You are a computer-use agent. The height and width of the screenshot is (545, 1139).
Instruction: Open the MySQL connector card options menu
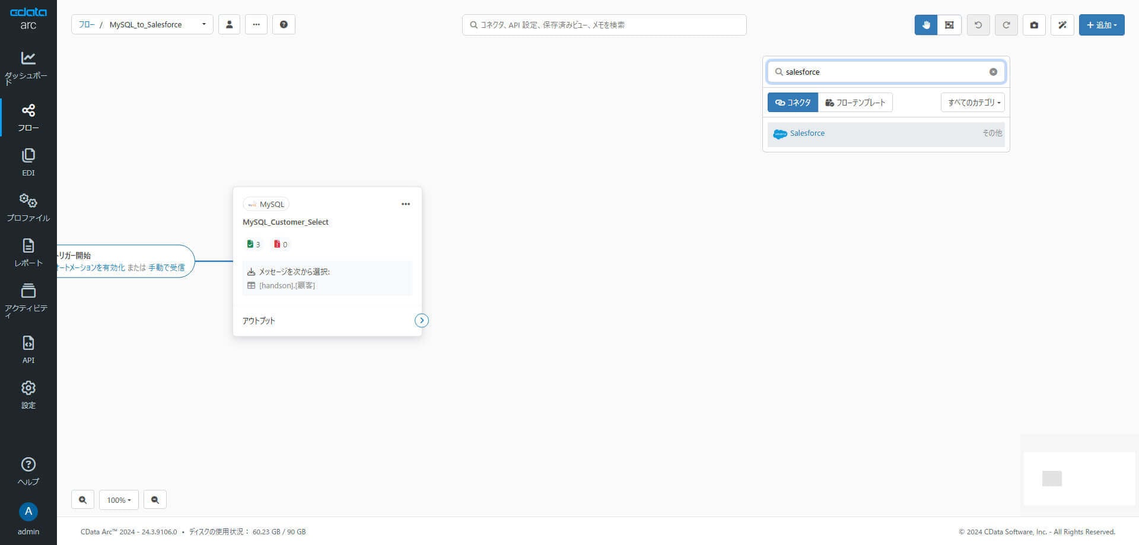point(406,204)
